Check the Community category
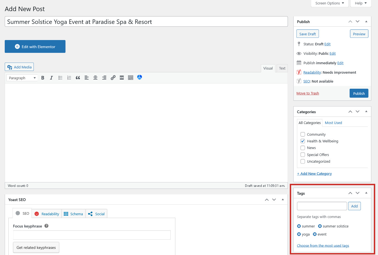 303,134
